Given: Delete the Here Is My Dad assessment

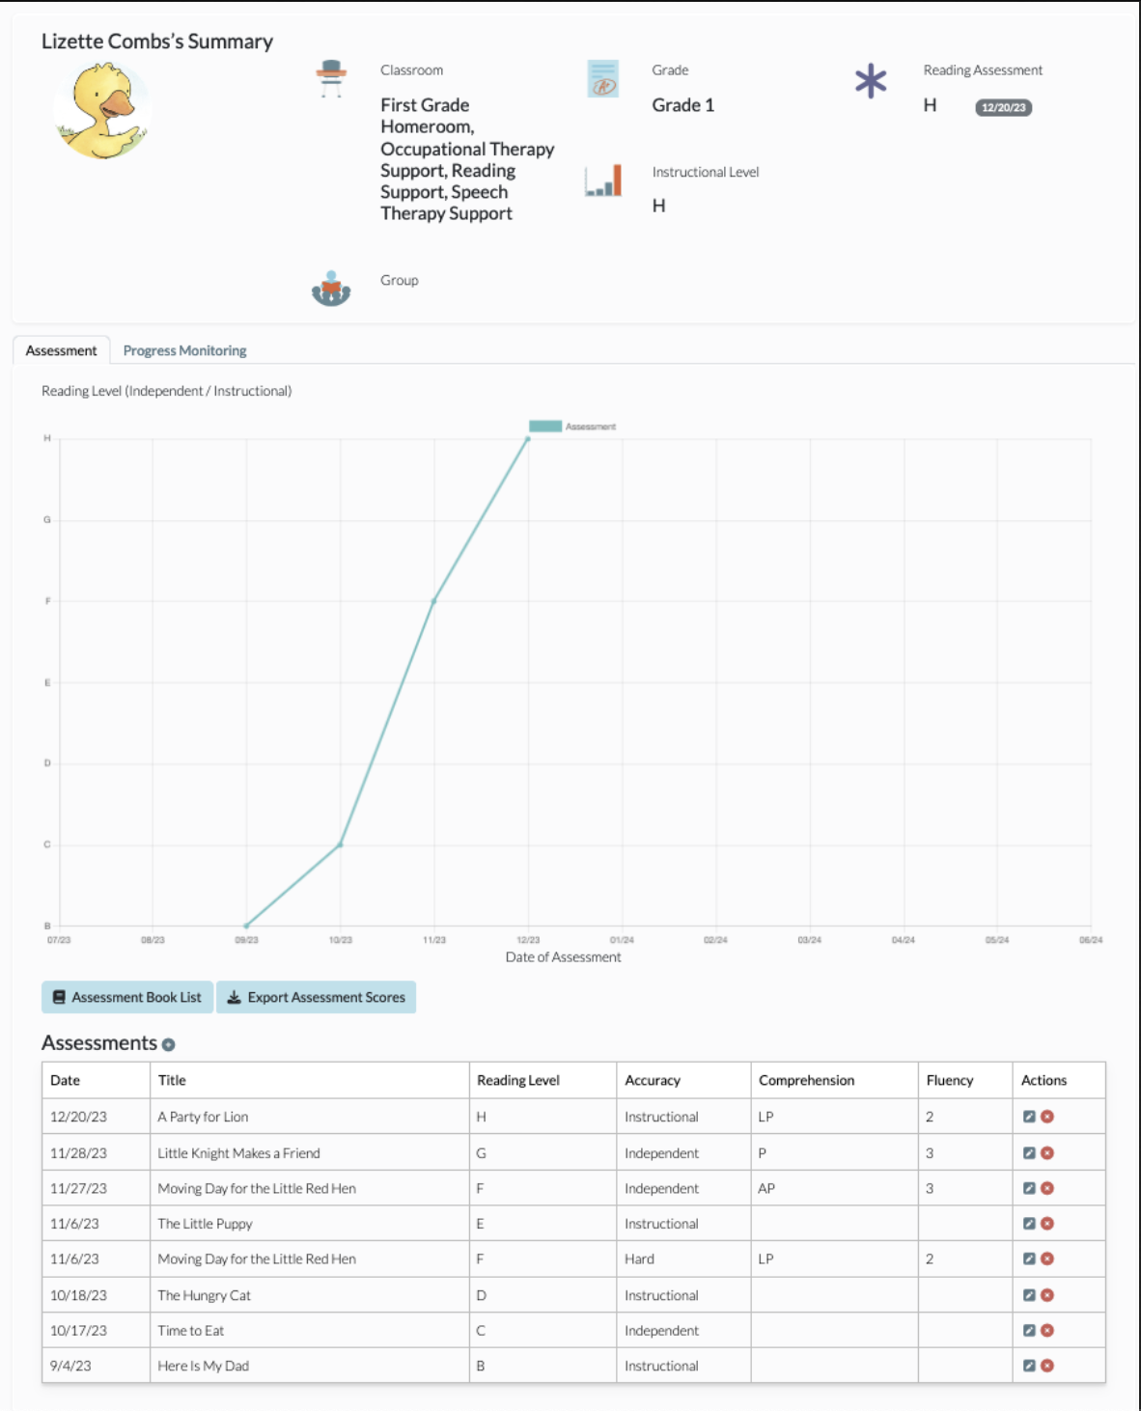Looking at the screenshot, I should pyautogui.click(x=1047, y=1366).
